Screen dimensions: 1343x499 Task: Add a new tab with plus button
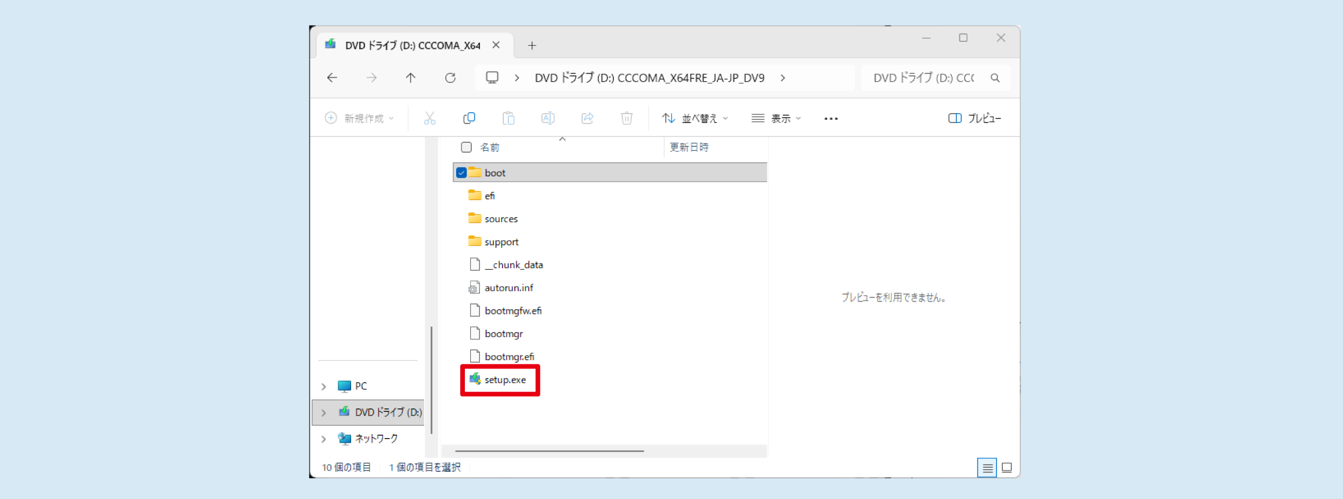point(532,45)
